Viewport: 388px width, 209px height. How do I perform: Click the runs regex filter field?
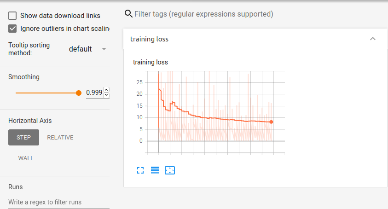tap(58, 202)
